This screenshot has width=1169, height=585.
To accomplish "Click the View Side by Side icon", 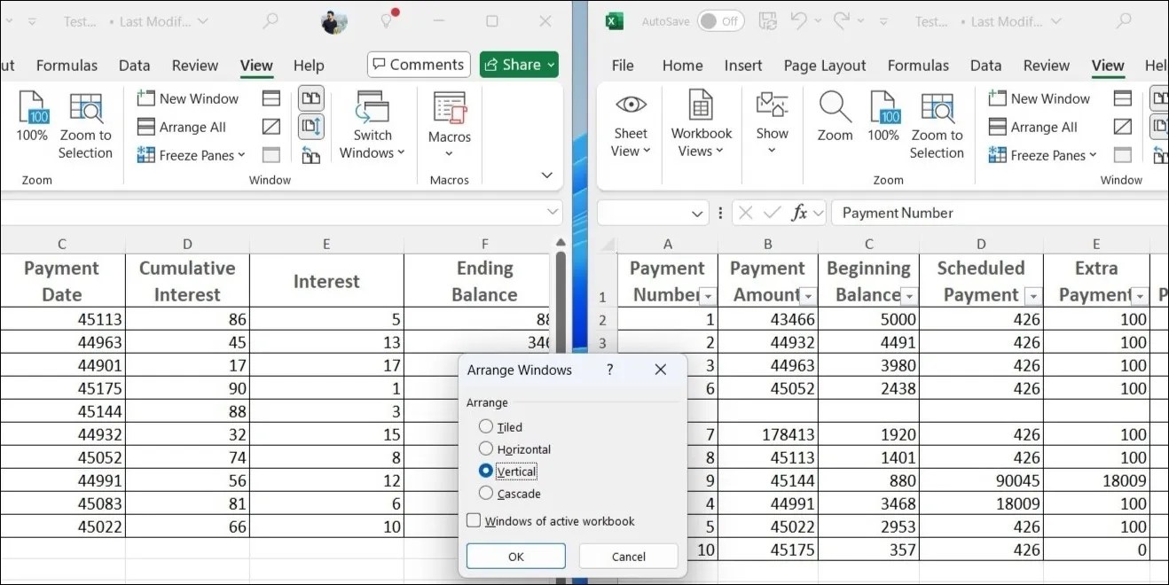I will (x=310, y=97).
